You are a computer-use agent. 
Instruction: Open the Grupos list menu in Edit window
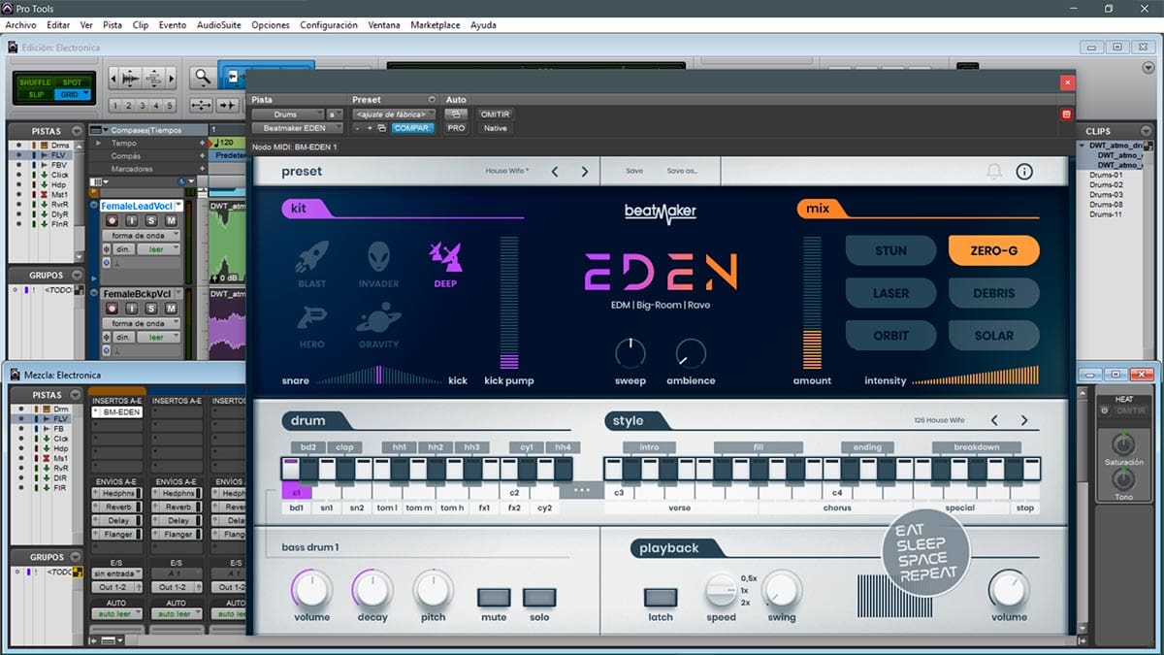pyautogui.click(x=79, y=275)
